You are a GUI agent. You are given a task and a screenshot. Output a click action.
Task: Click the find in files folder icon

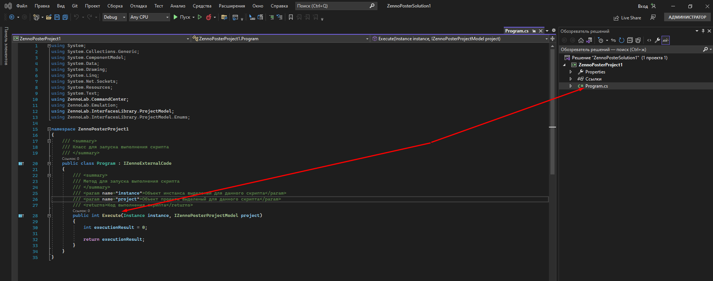point(224,17)
